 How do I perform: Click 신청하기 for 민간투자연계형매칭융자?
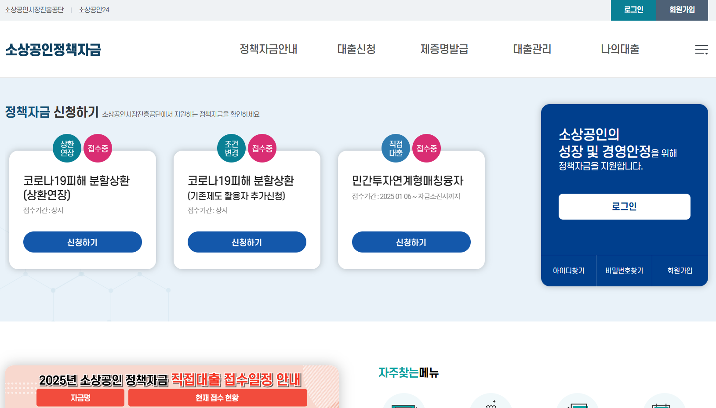pyautogui.click(x=411, y=242)
